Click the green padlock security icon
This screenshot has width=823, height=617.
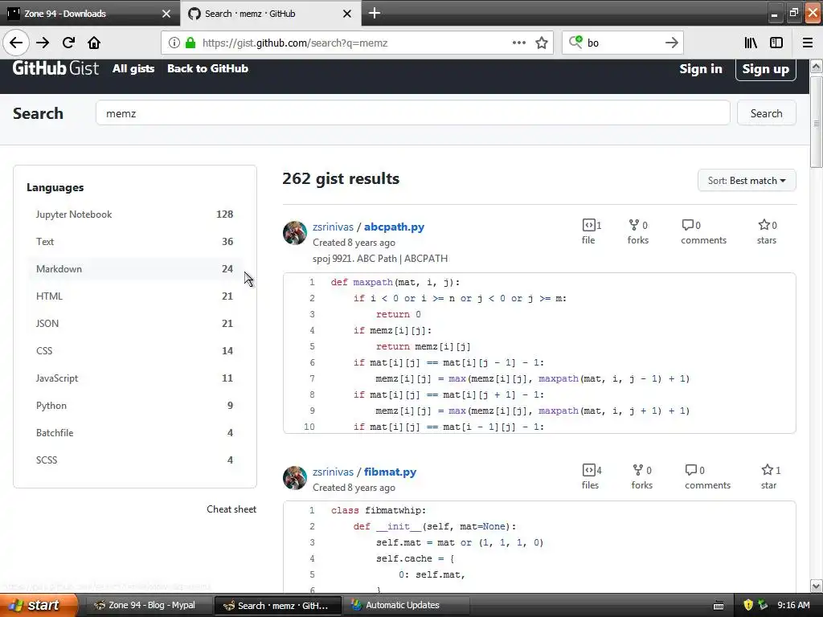(x=190, y=43)
